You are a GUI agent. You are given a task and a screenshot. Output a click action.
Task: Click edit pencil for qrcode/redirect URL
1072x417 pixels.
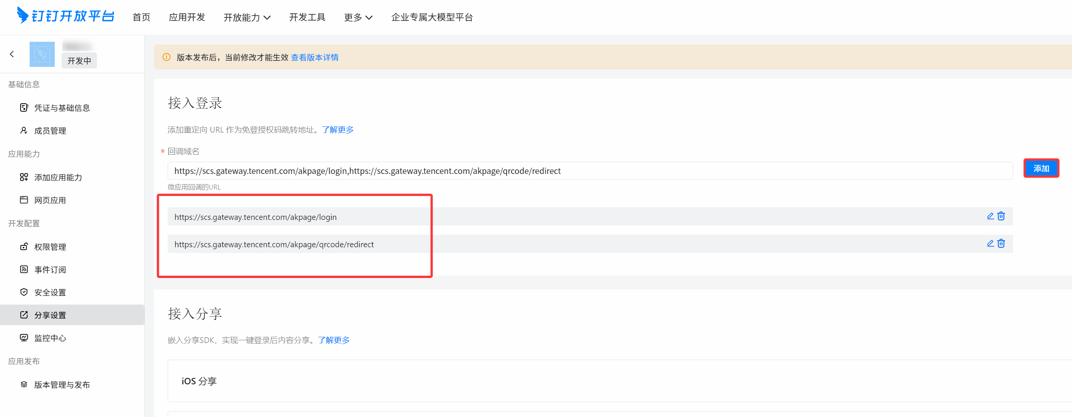(x=990, y=244)
